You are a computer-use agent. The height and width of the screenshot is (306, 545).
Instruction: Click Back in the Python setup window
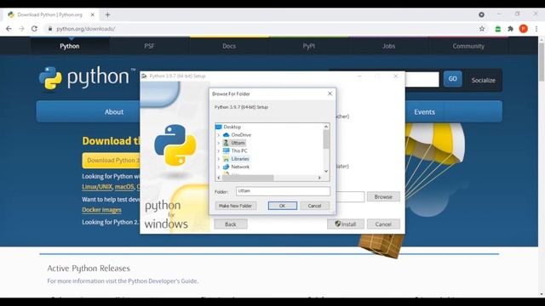[x=231, y=224]
